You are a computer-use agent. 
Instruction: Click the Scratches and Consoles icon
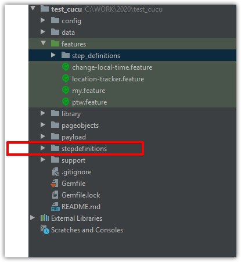point(45,229)
